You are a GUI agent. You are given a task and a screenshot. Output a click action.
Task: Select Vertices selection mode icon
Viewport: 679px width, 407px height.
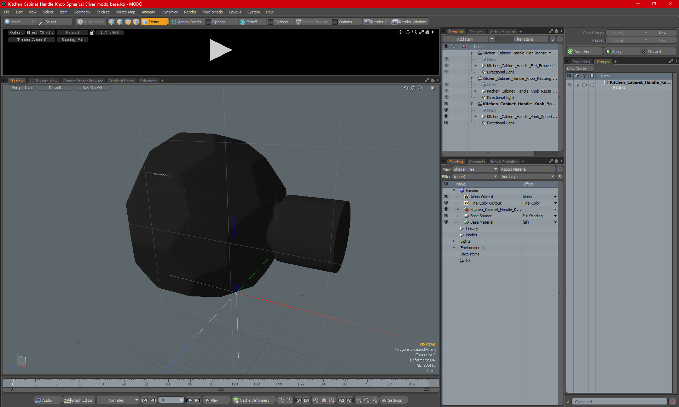111,22
